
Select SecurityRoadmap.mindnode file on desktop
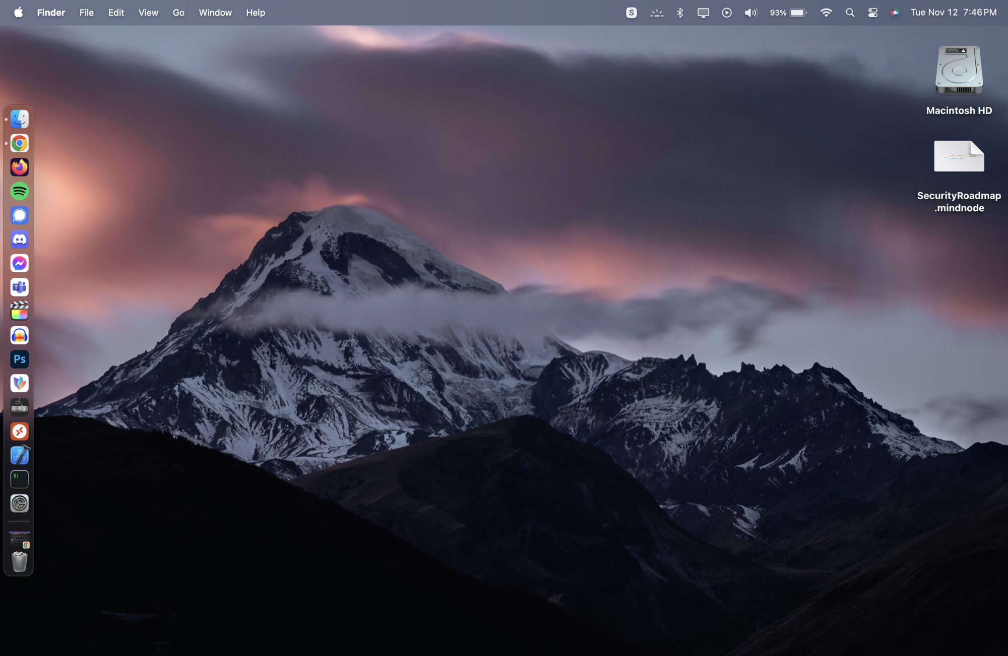[x=959, y=157]
